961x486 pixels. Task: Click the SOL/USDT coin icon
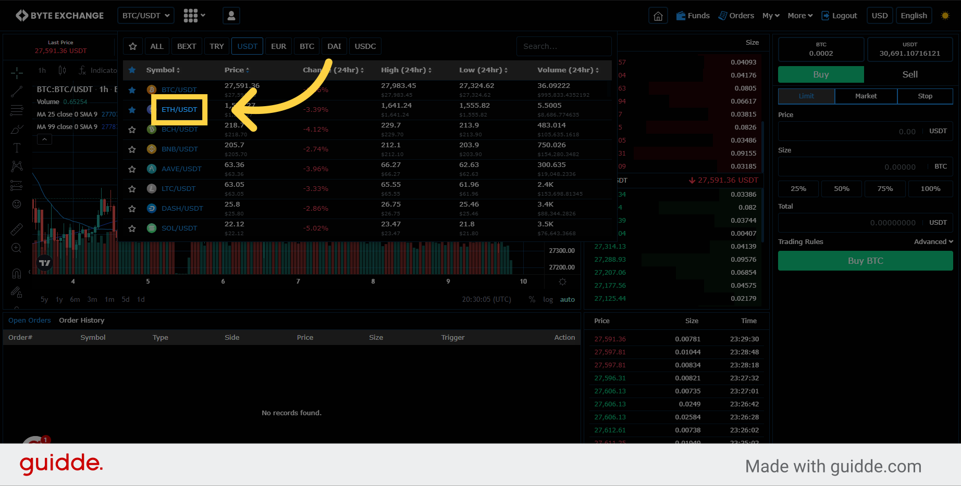tap(152, 228)
